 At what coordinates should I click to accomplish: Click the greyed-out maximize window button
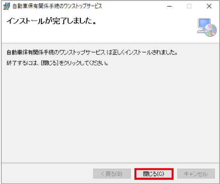pos(189,6)
